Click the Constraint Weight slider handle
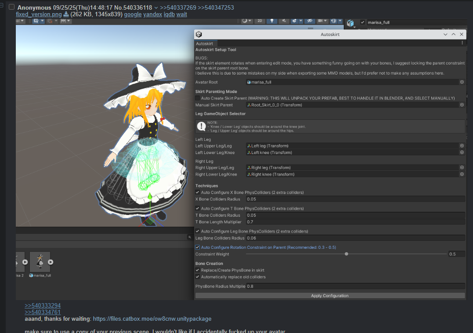This screenshot has height=333, width=473. point(347,254)
